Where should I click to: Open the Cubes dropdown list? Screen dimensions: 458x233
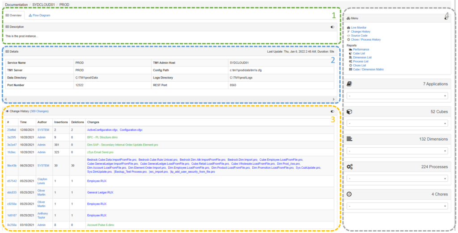pyautogui.click(x=397, y=124)
